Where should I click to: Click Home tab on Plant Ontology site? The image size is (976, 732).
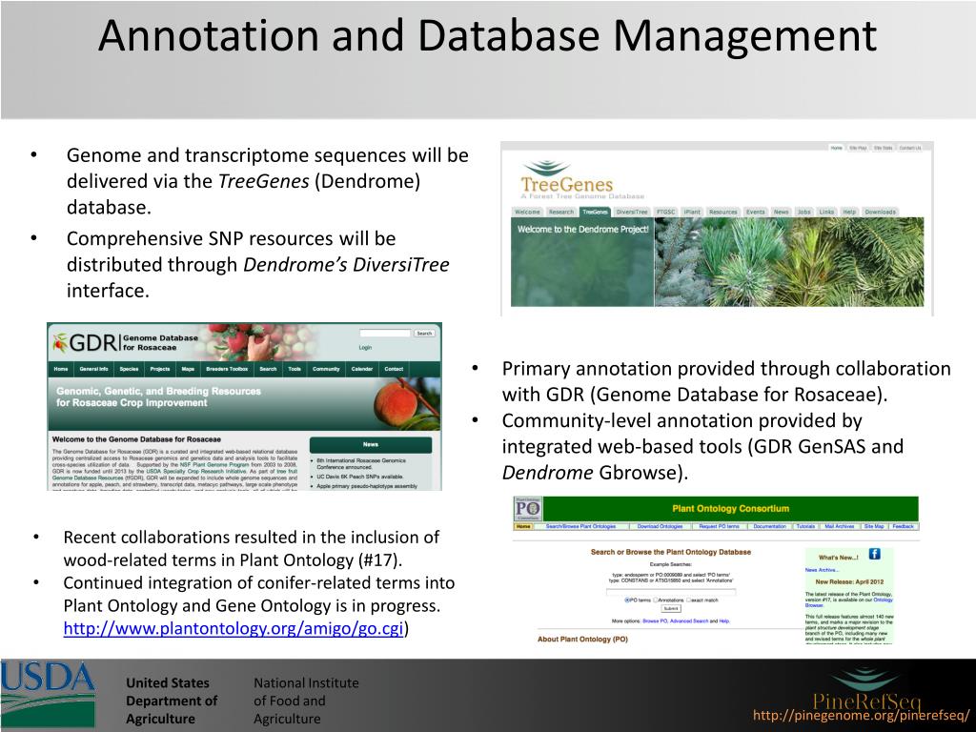[524, 526]
